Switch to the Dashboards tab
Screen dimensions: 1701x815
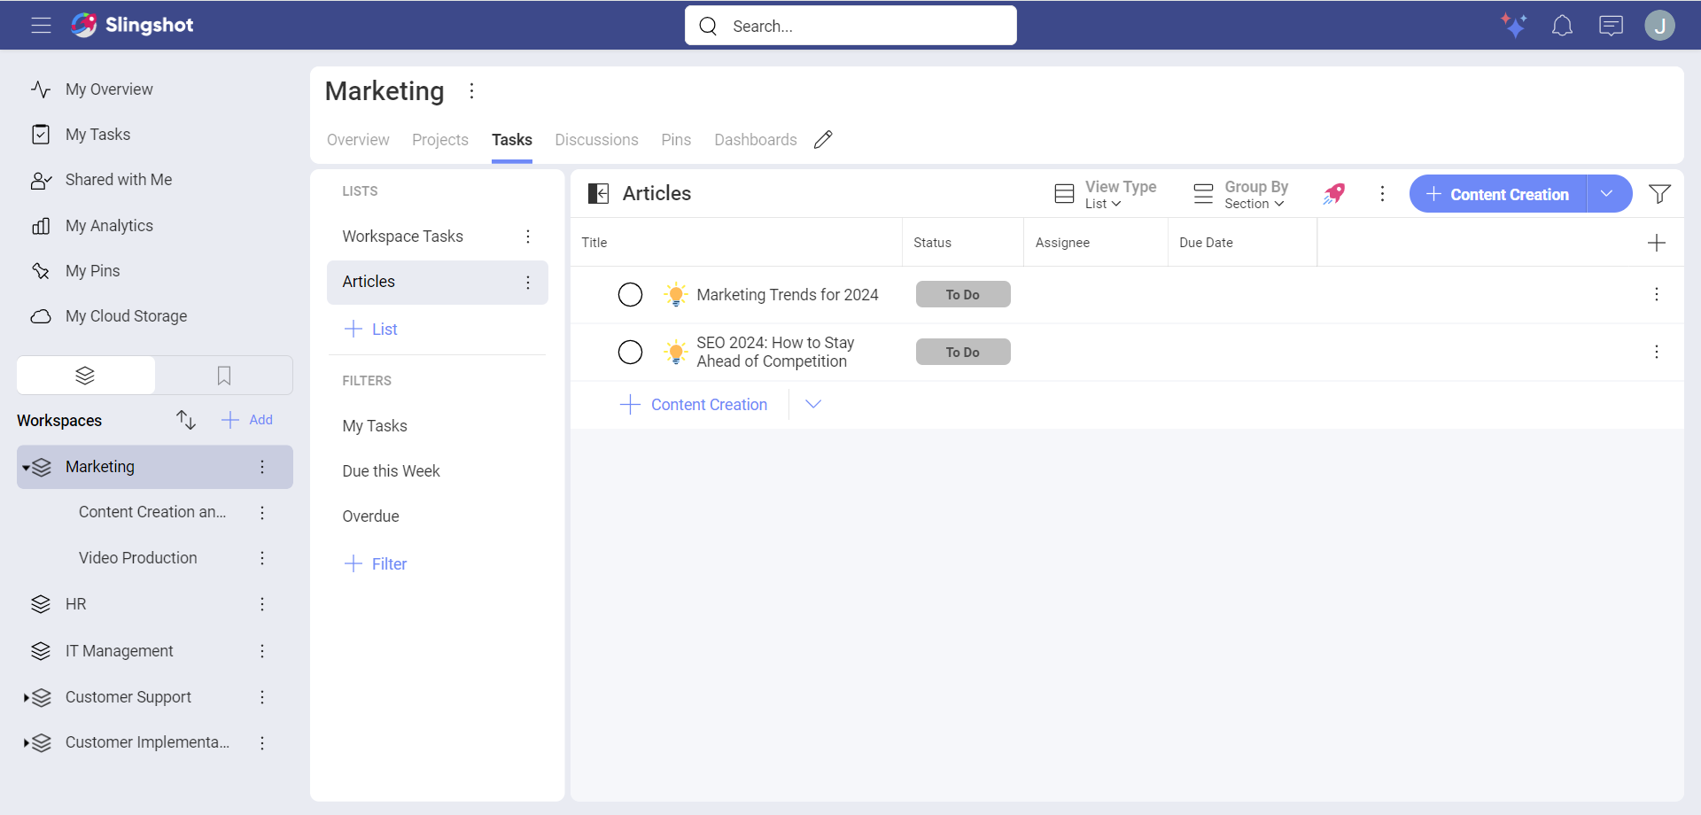(x=756, y=140)
